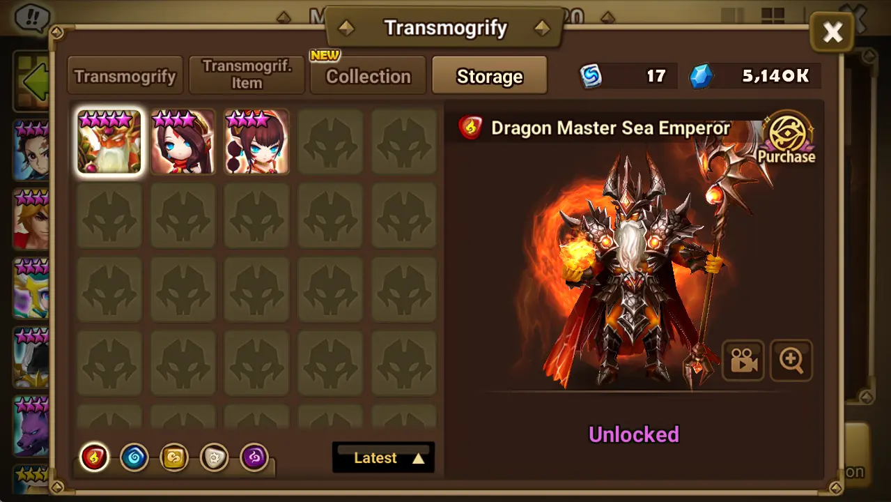This screenshot has width=891, height=502.
Task: Switch to the Transmogrif. Item tab
Action: tap(247, 75)
